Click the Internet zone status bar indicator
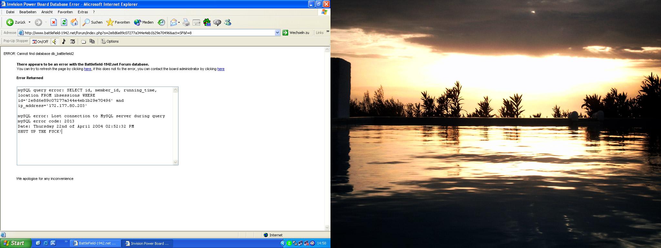Viewport: 661px width, 248px height. (273, 235)
